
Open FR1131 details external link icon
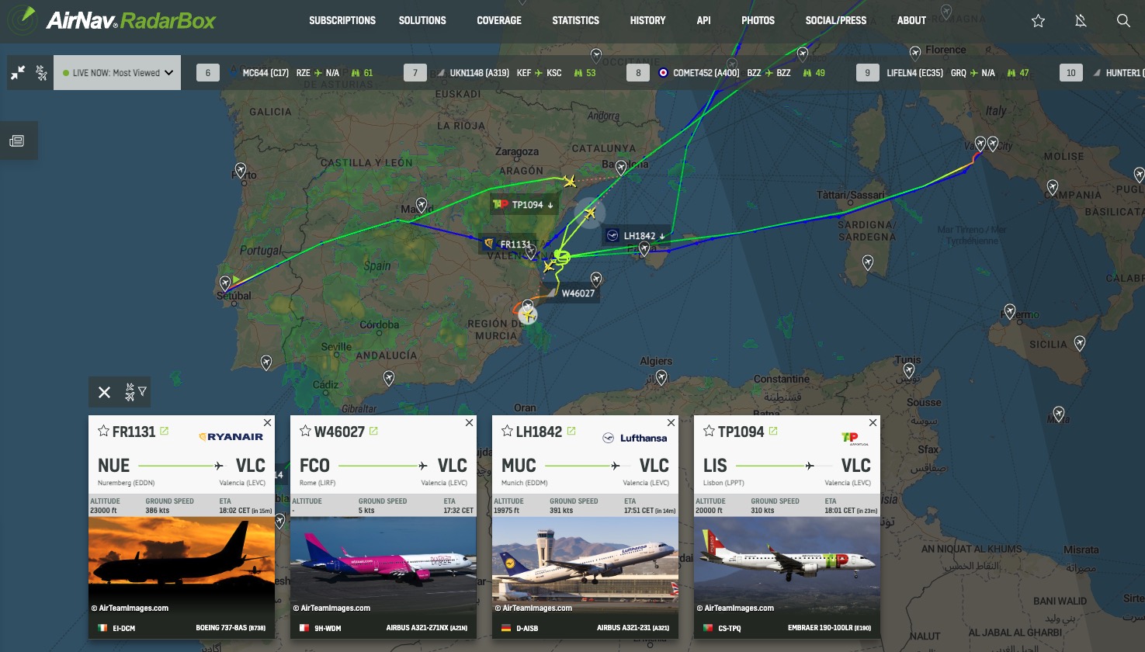[x=164, y=431]
